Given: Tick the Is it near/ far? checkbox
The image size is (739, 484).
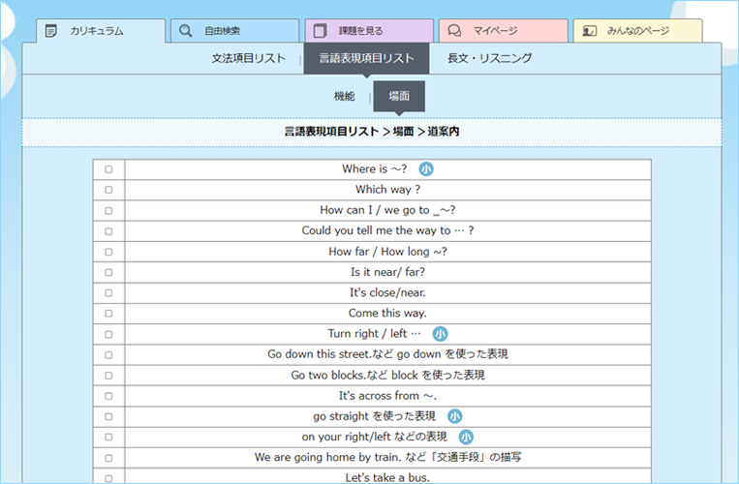Looking at the screenshot, I should point(108,272).
